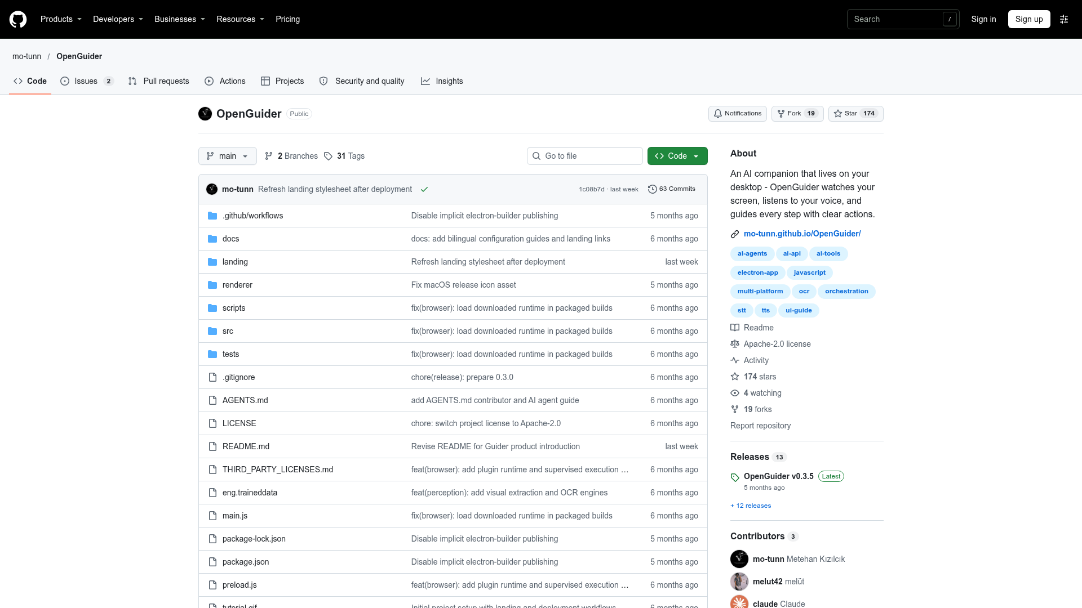The width and height of the screenshot is (1082, 608).
Task: Click the folder icon for .github/workflows
Action: click(x=212, y=216)
